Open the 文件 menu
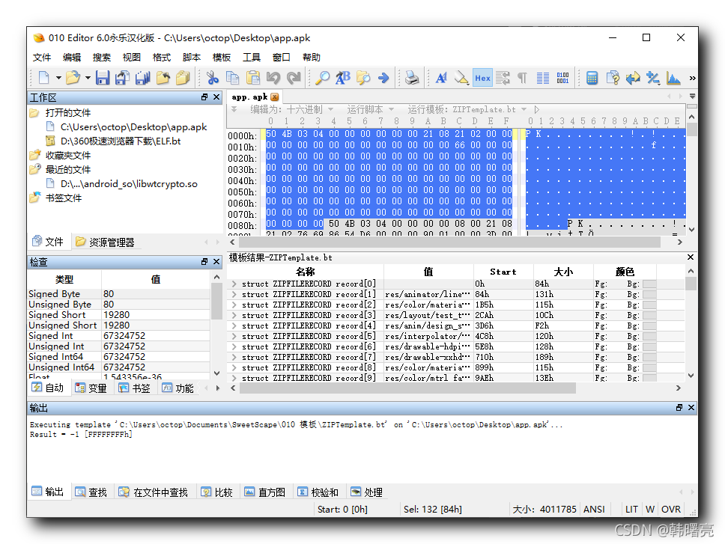The width and height of the screenshot is (725, 544). [x=42, y=58]
